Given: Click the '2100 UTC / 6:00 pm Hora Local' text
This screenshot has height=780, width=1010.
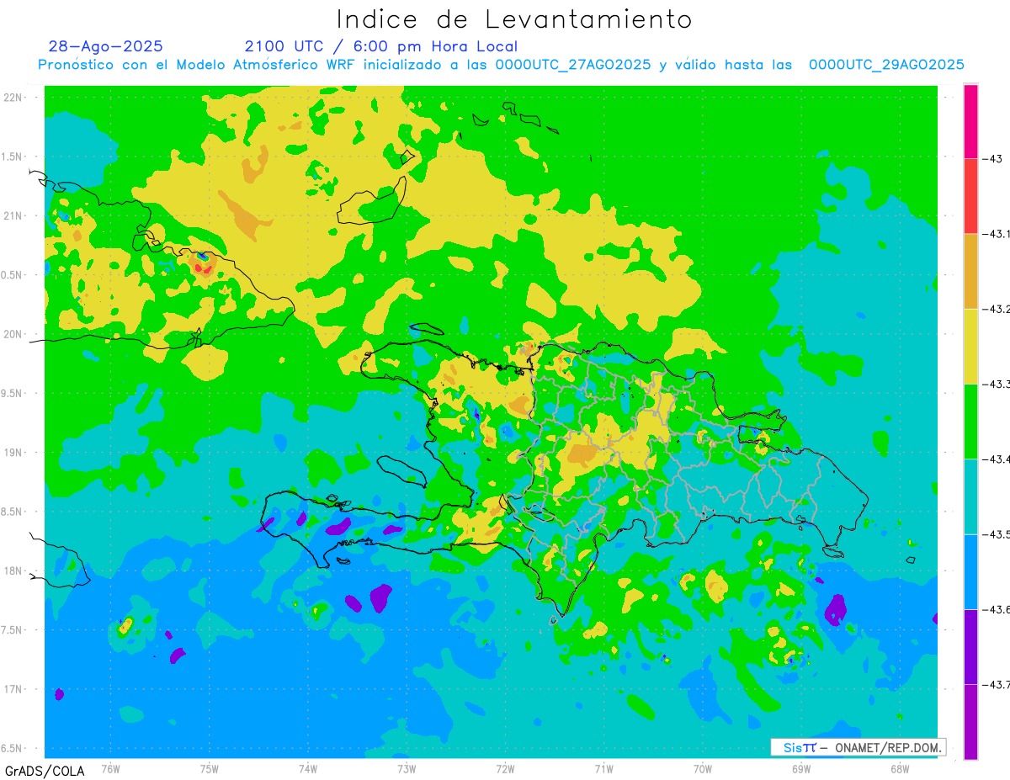Looking at the screenshot, I should click(381, 46).
